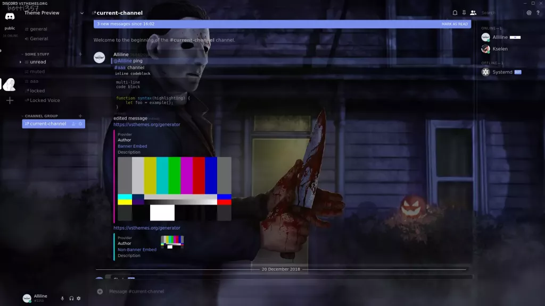Open the vsthemes.org generator link
This screenshot has width=545, height=306.
click(x=146, y=124)
